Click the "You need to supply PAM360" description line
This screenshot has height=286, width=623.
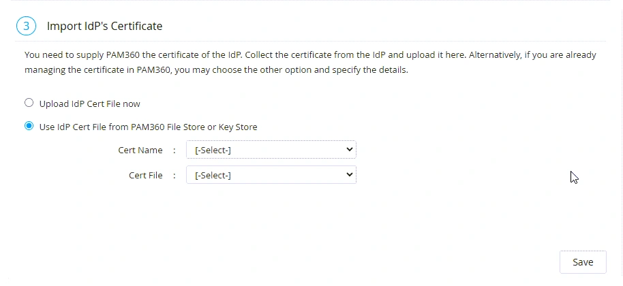click(x=310, y=54)
